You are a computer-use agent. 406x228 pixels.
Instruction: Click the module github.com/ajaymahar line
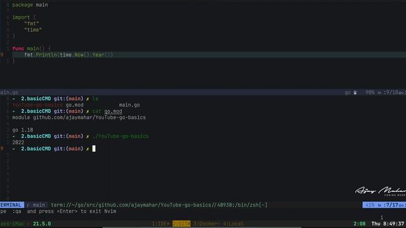[79, 117]
